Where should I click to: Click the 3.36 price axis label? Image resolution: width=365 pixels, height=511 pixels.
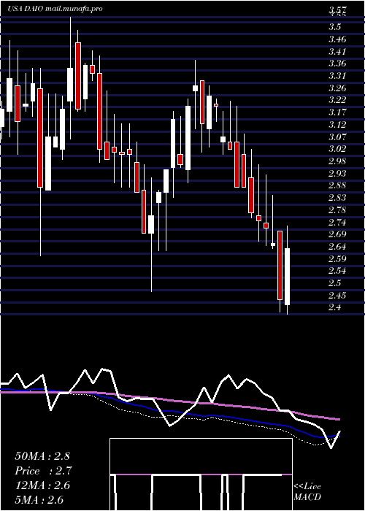pyautogui.click(x=337, y=64)
